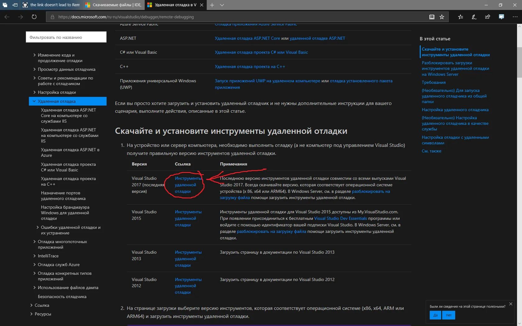Click the set tabs aside icon
Viewport: 522px width, 326px height.
tap(15, 5)
